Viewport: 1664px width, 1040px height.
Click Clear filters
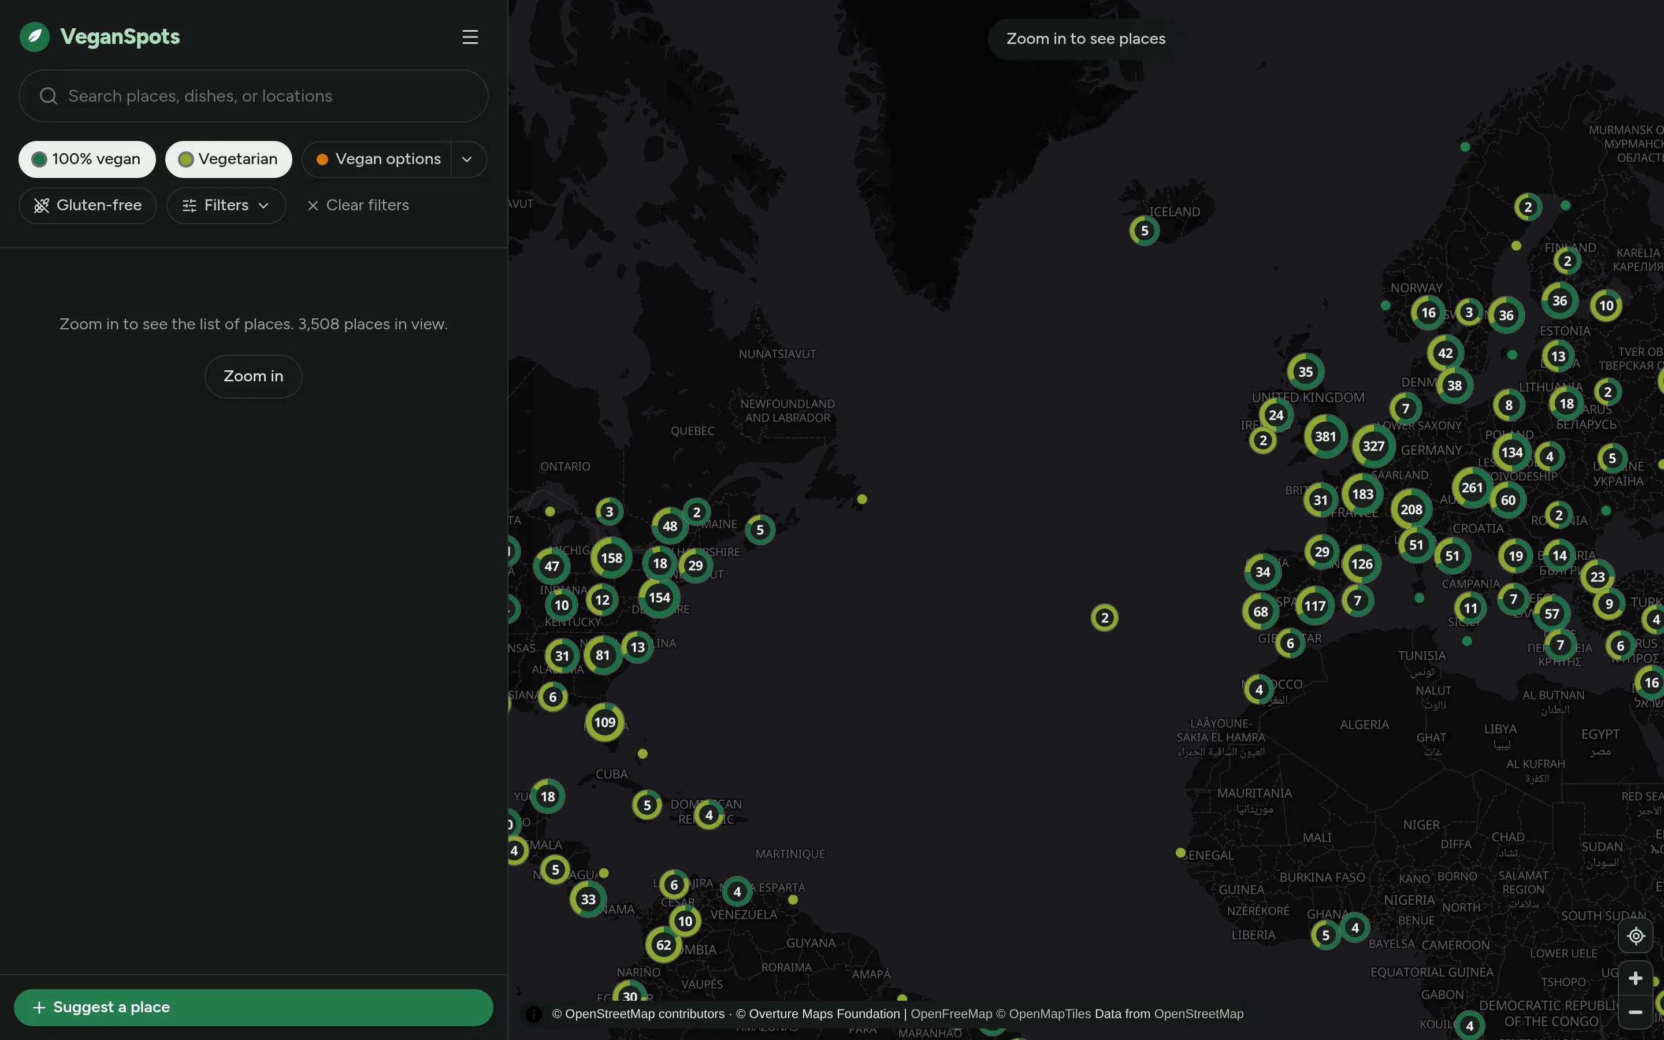click(x=358, y=205)
